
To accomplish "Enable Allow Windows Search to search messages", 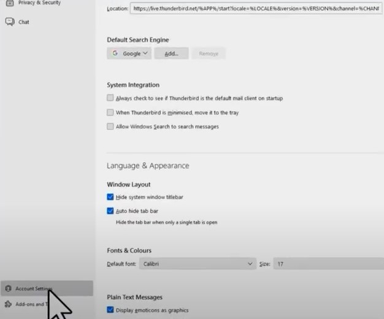I will tap(110, 126).
